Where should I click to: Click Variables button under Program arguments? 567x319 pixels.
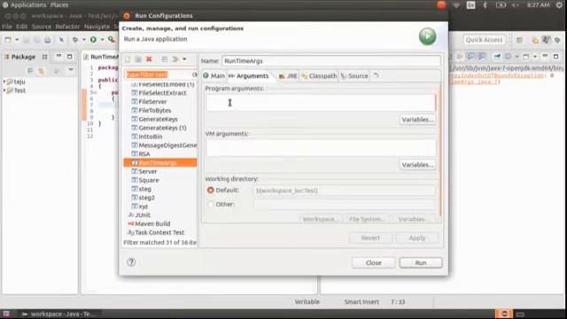click(417, 120)
